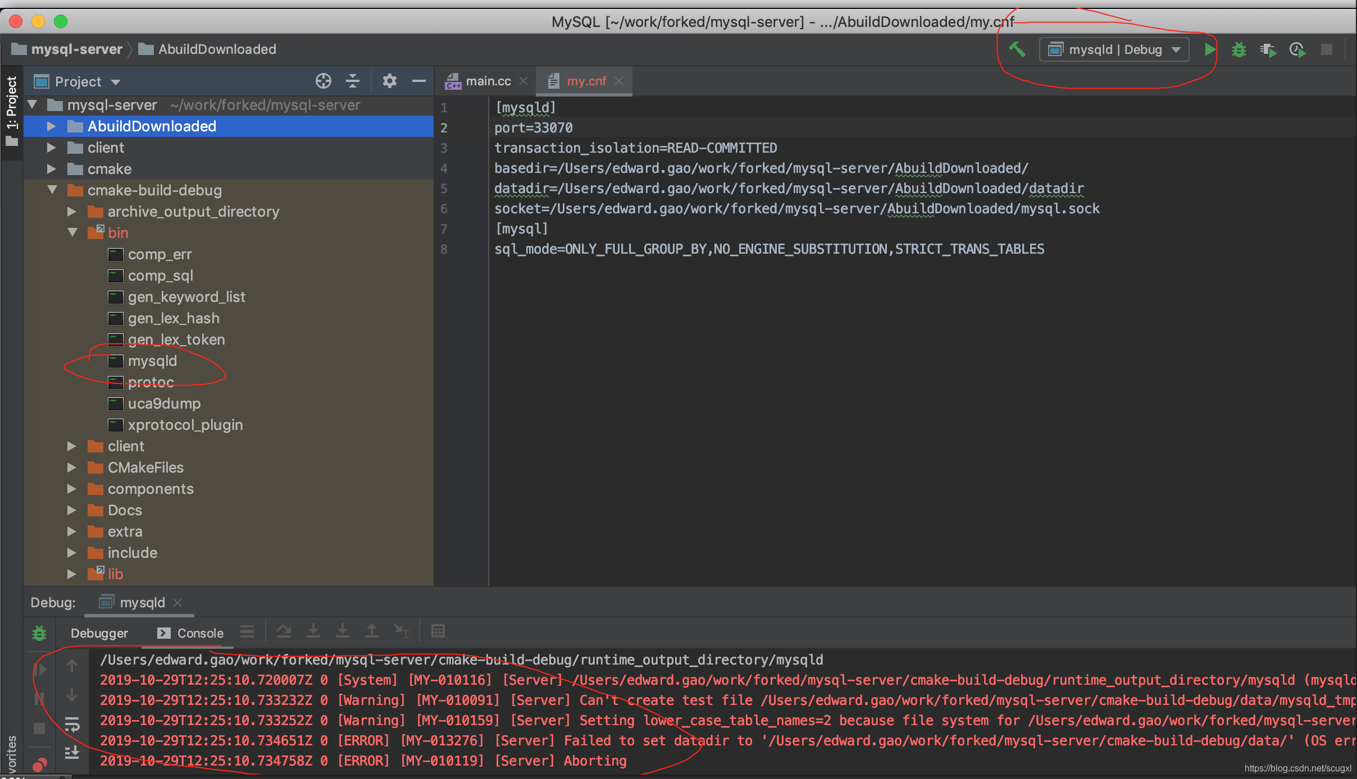
Task: Select xprotocol_plugin in the tree
Action: [185, 425]
